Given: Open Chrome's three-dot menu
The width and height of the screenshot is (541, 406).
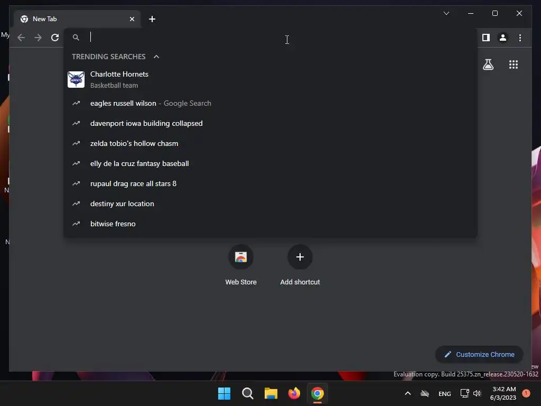Looking at the screenshot, I should coord(520,38).
